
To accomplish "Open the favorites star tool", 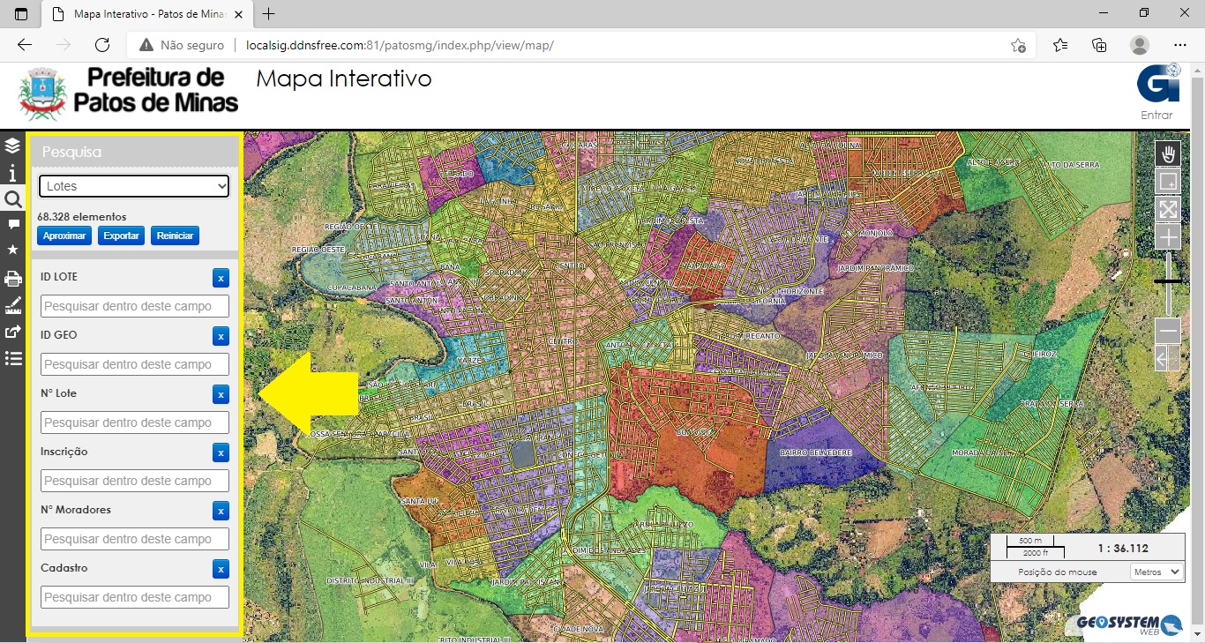I will 12,250.
